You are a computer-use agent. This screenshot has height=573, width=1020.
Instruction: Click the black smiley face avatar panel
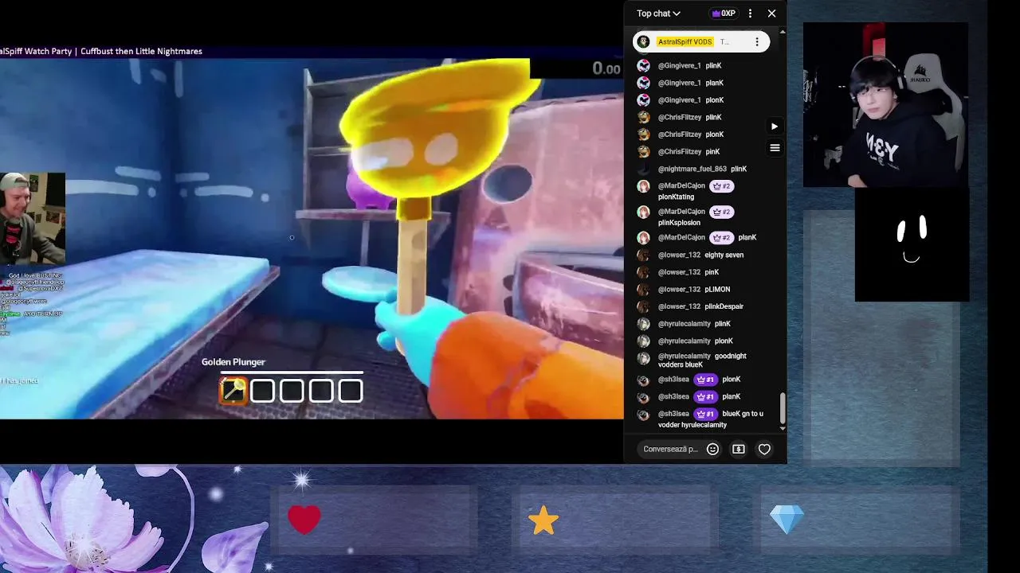pos(912,245)
